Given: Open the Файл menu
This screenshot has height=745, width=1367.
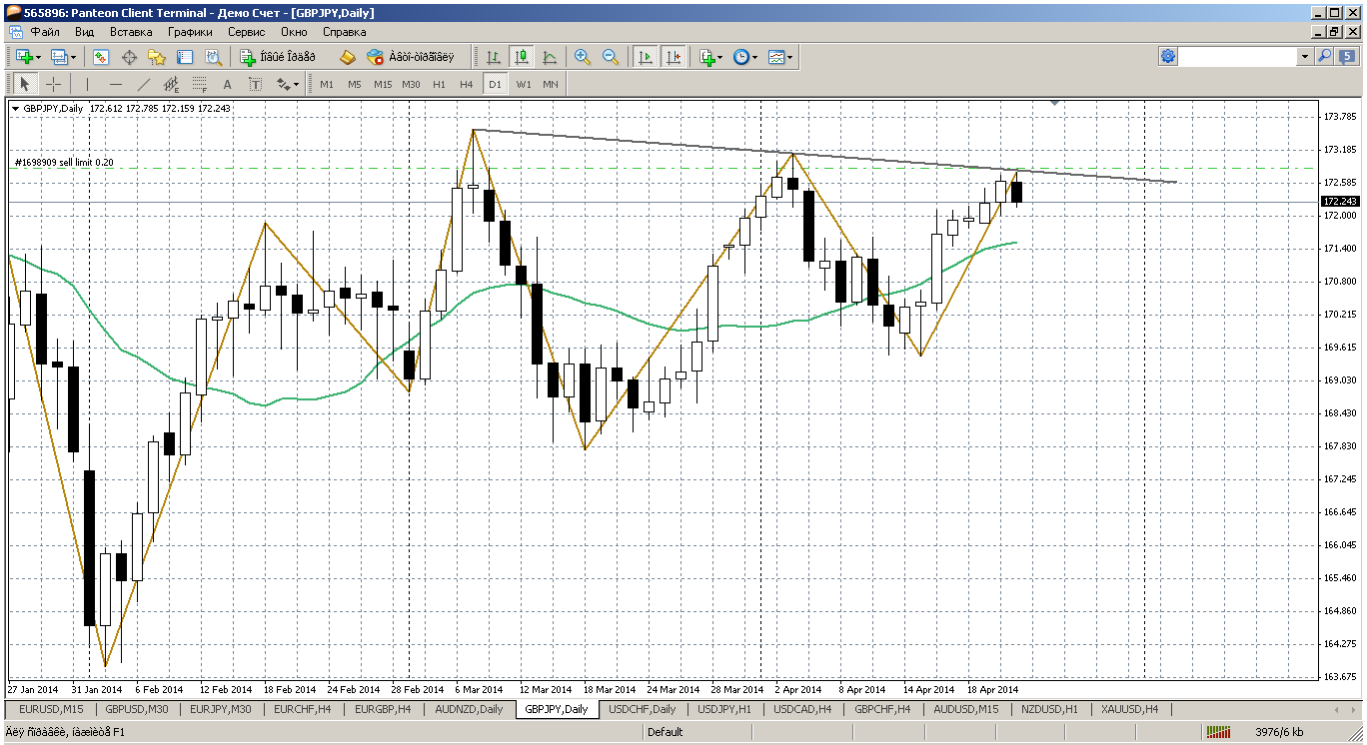Looking at the screenshot, I should [x=45, y=32].
